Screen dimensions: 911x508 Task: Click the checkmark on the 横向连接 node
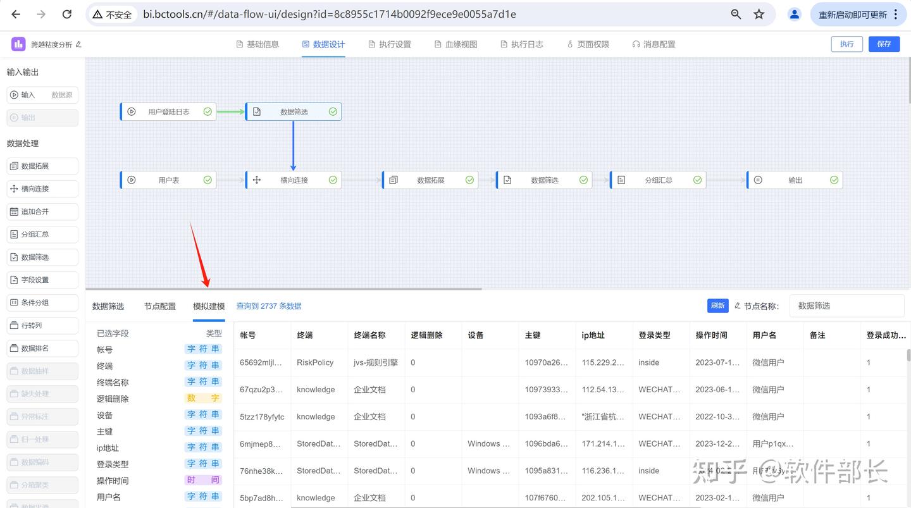[333, 180]
